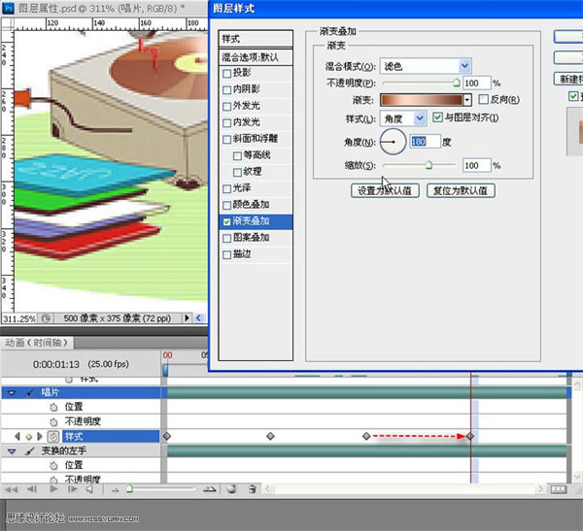Uncheck 与图层对齐 align with layer

coord(436,117)
